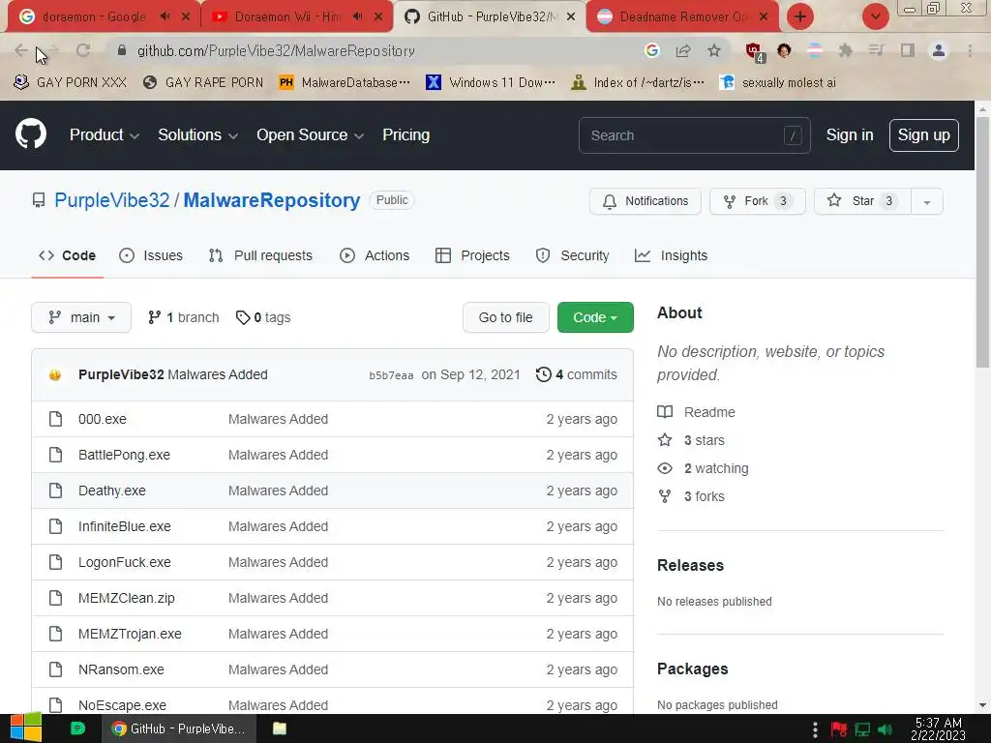The image size is (991, 743).
Task: Click the browser address bar URL
Action: [276, 50]
